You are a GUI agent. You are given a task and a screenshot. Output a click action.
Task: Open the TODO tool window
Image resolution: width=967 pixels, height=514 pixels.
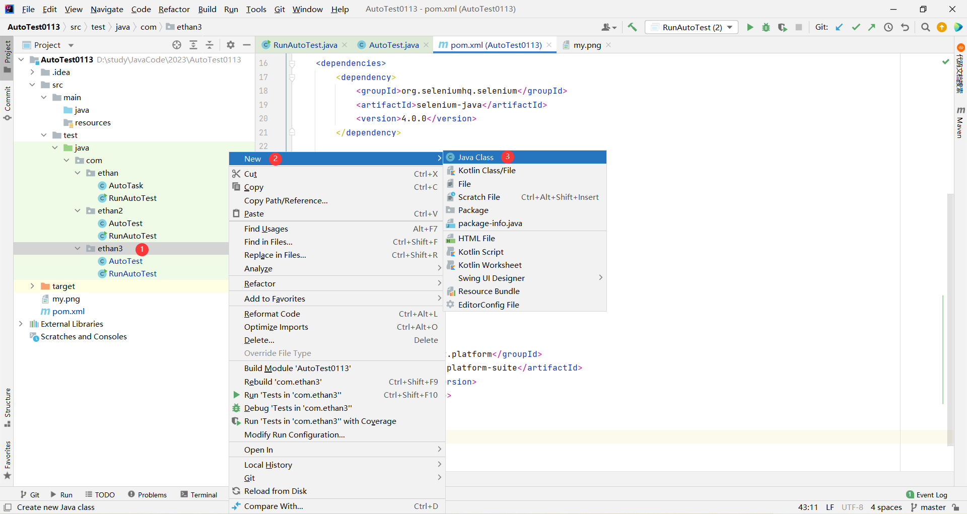(100, 495)
